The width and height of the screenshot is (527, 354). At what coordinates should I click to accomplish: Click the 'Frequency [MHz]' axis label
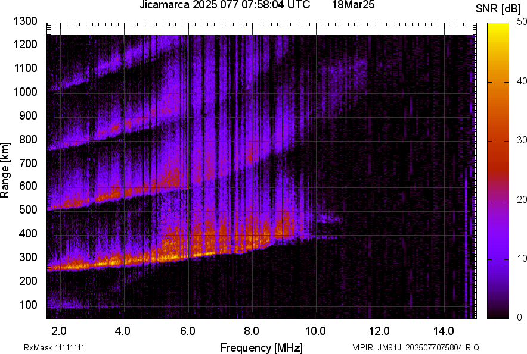(262, 347)
